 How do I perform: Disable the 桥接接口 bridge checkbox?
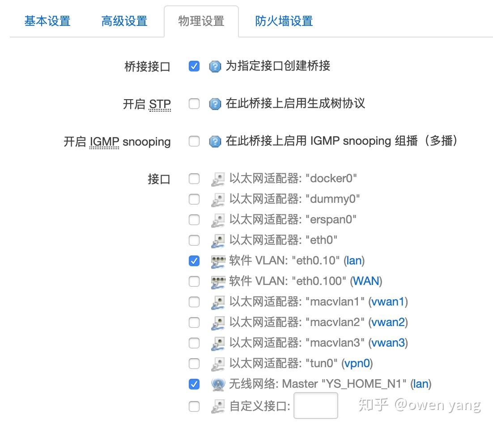click(x=194, y=67)
